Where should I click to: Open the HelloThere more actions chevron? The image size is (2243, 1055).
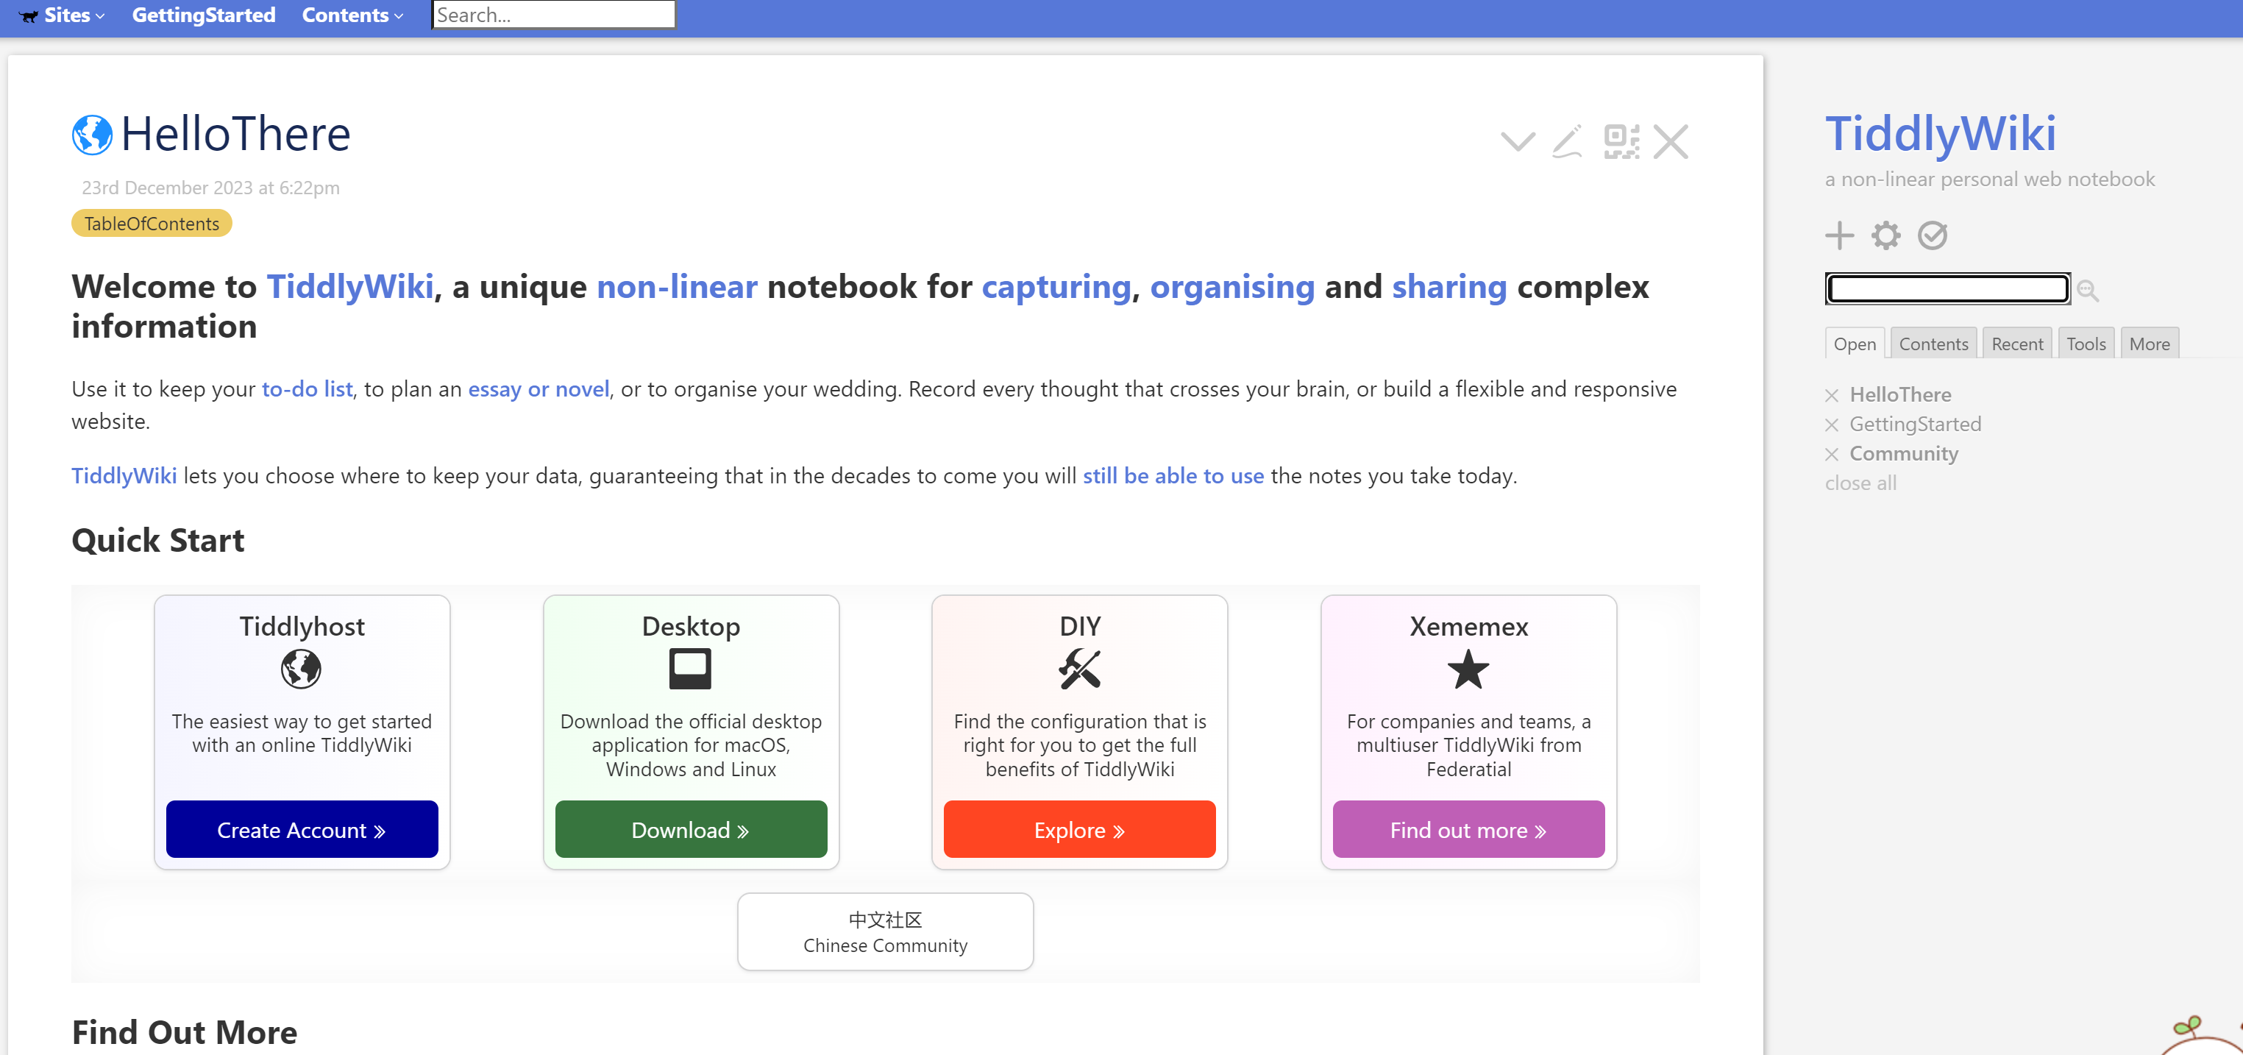click(1517, 141)
